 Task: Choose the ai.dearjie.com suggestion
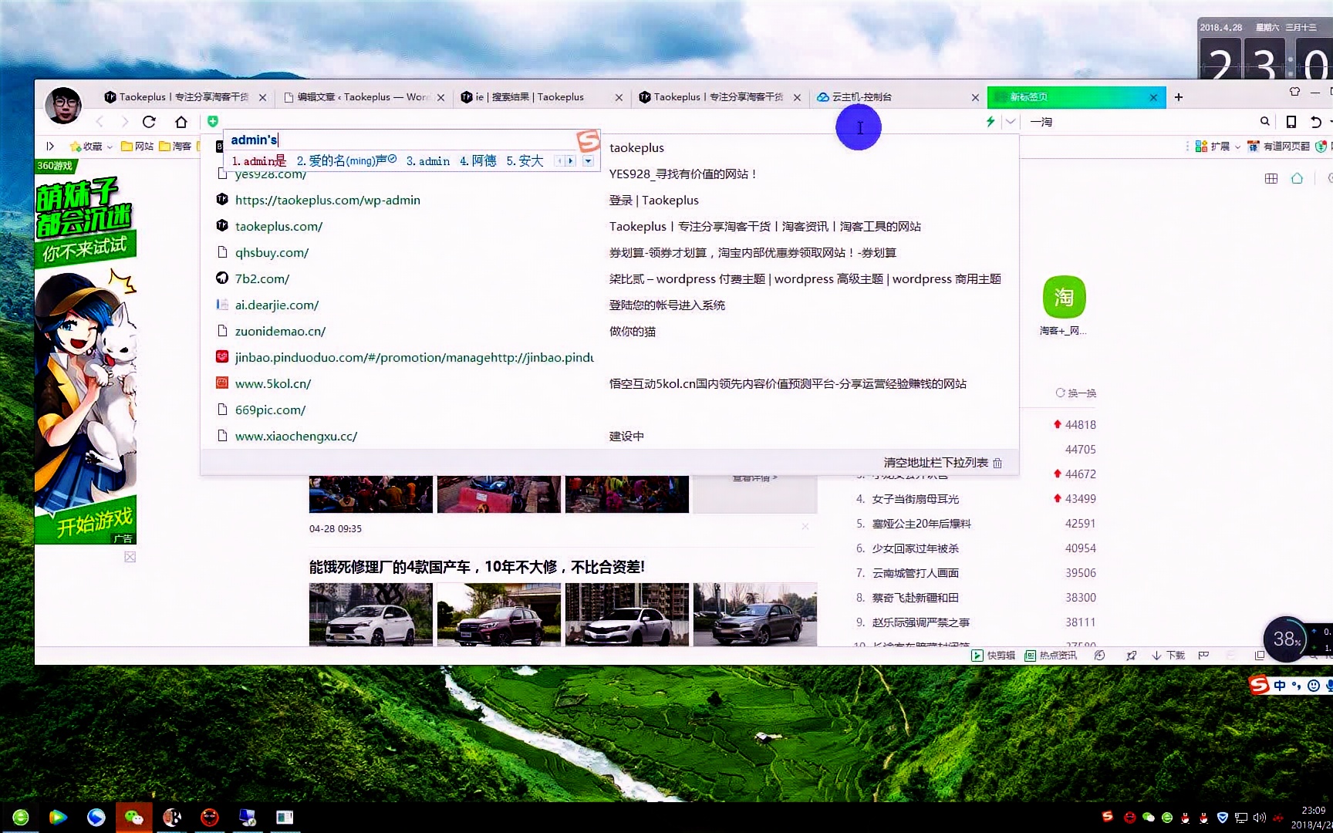click(x=609, y=305)
